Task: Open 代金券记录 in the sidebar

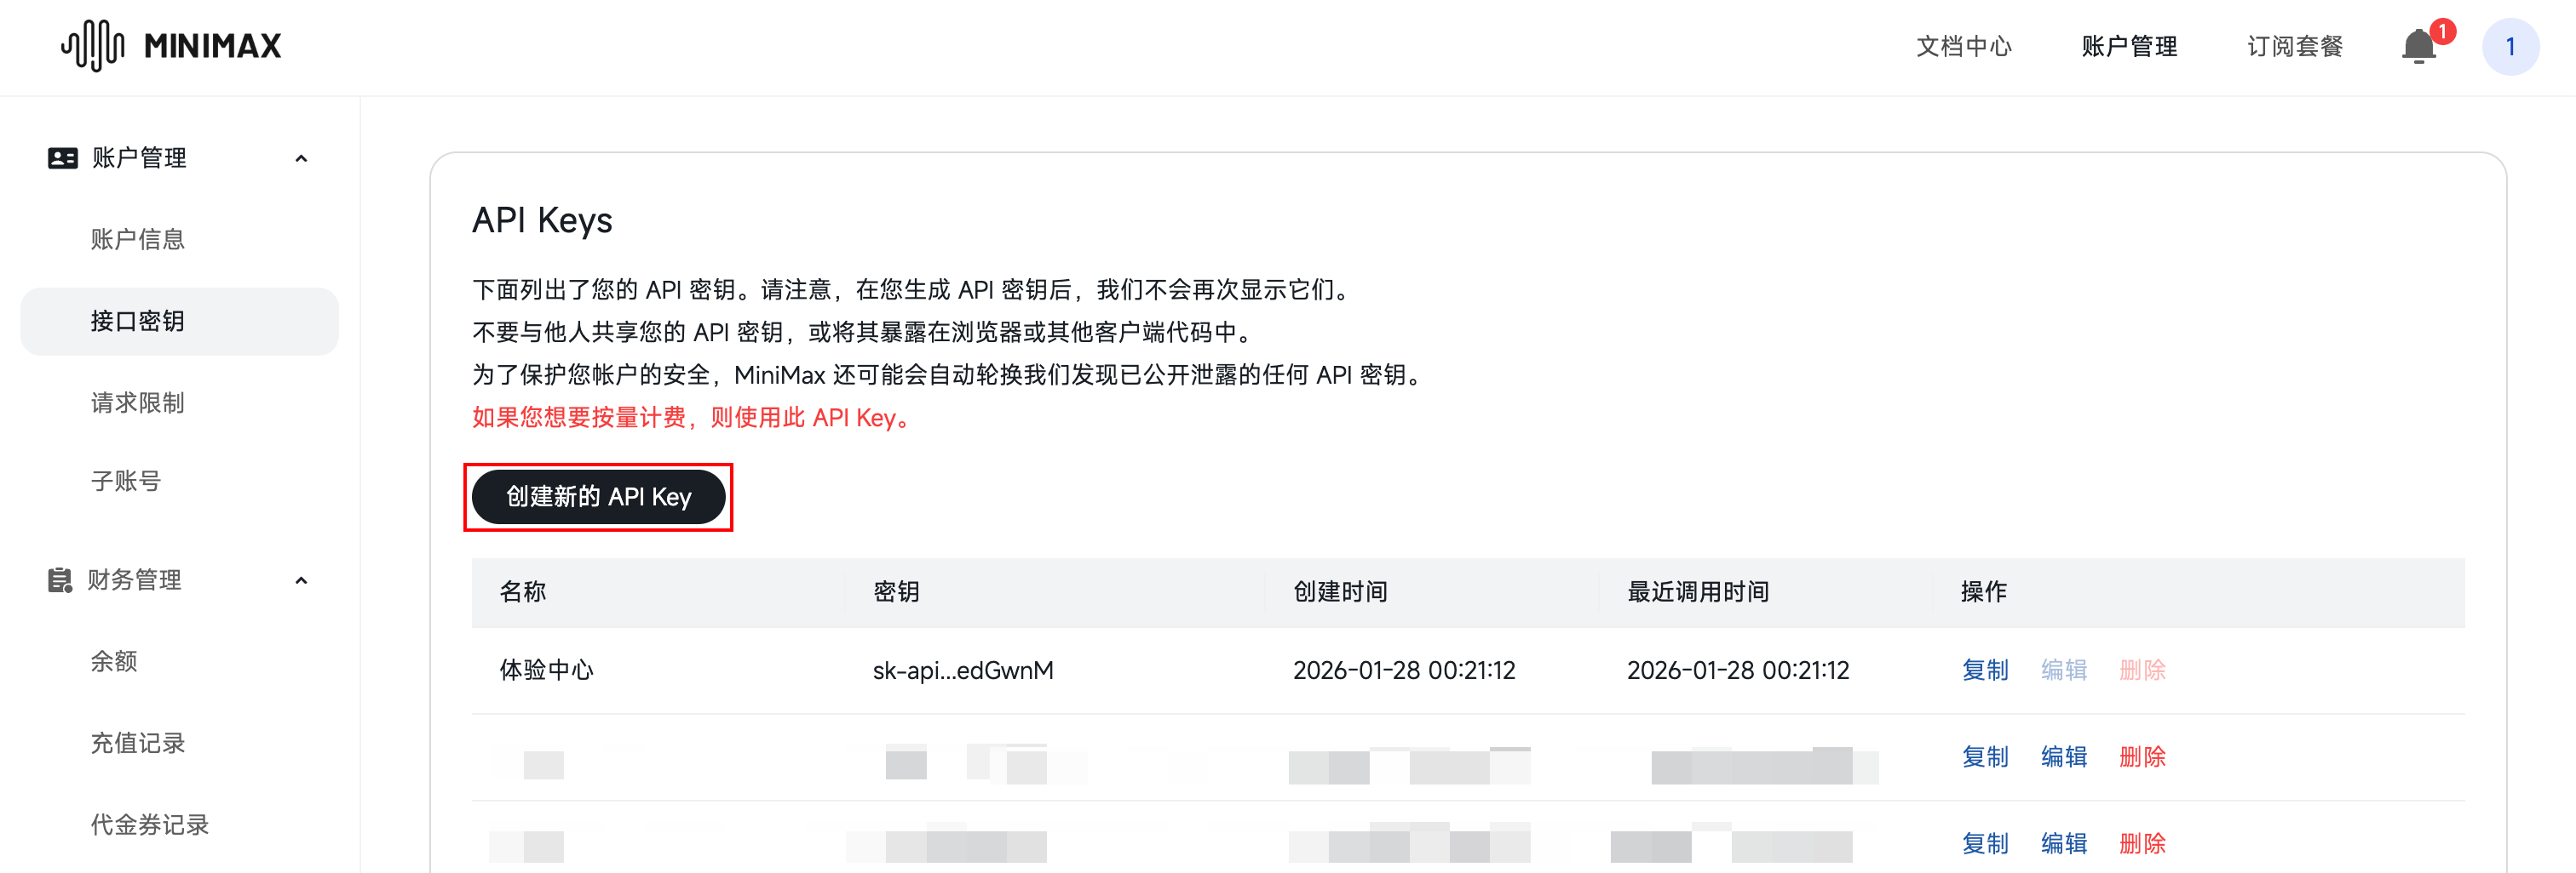Action: click(149, 824)
